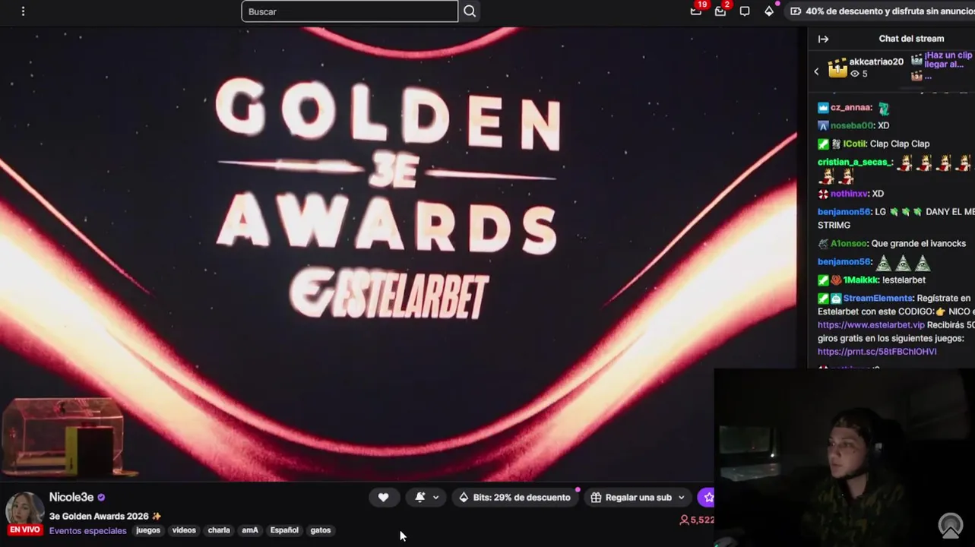The image size is (975, 547).
Task: Open the bell notification settings dropdown
Action: pyautogui.click(x=427, y=498)
